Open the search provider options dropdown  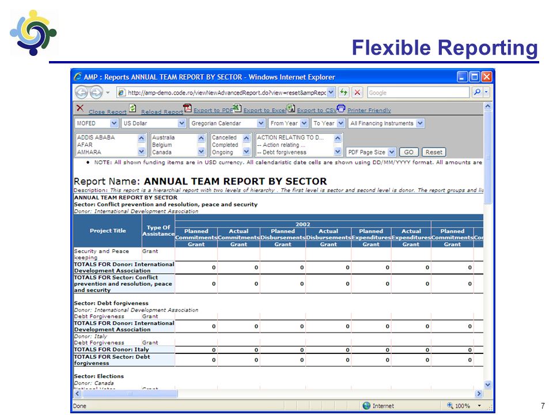486,92
